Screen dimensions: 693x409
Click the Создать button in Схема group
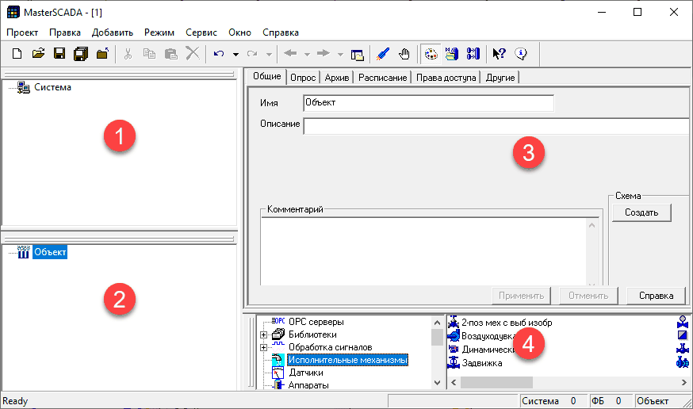pyautogui.click(x=641, y=212)
